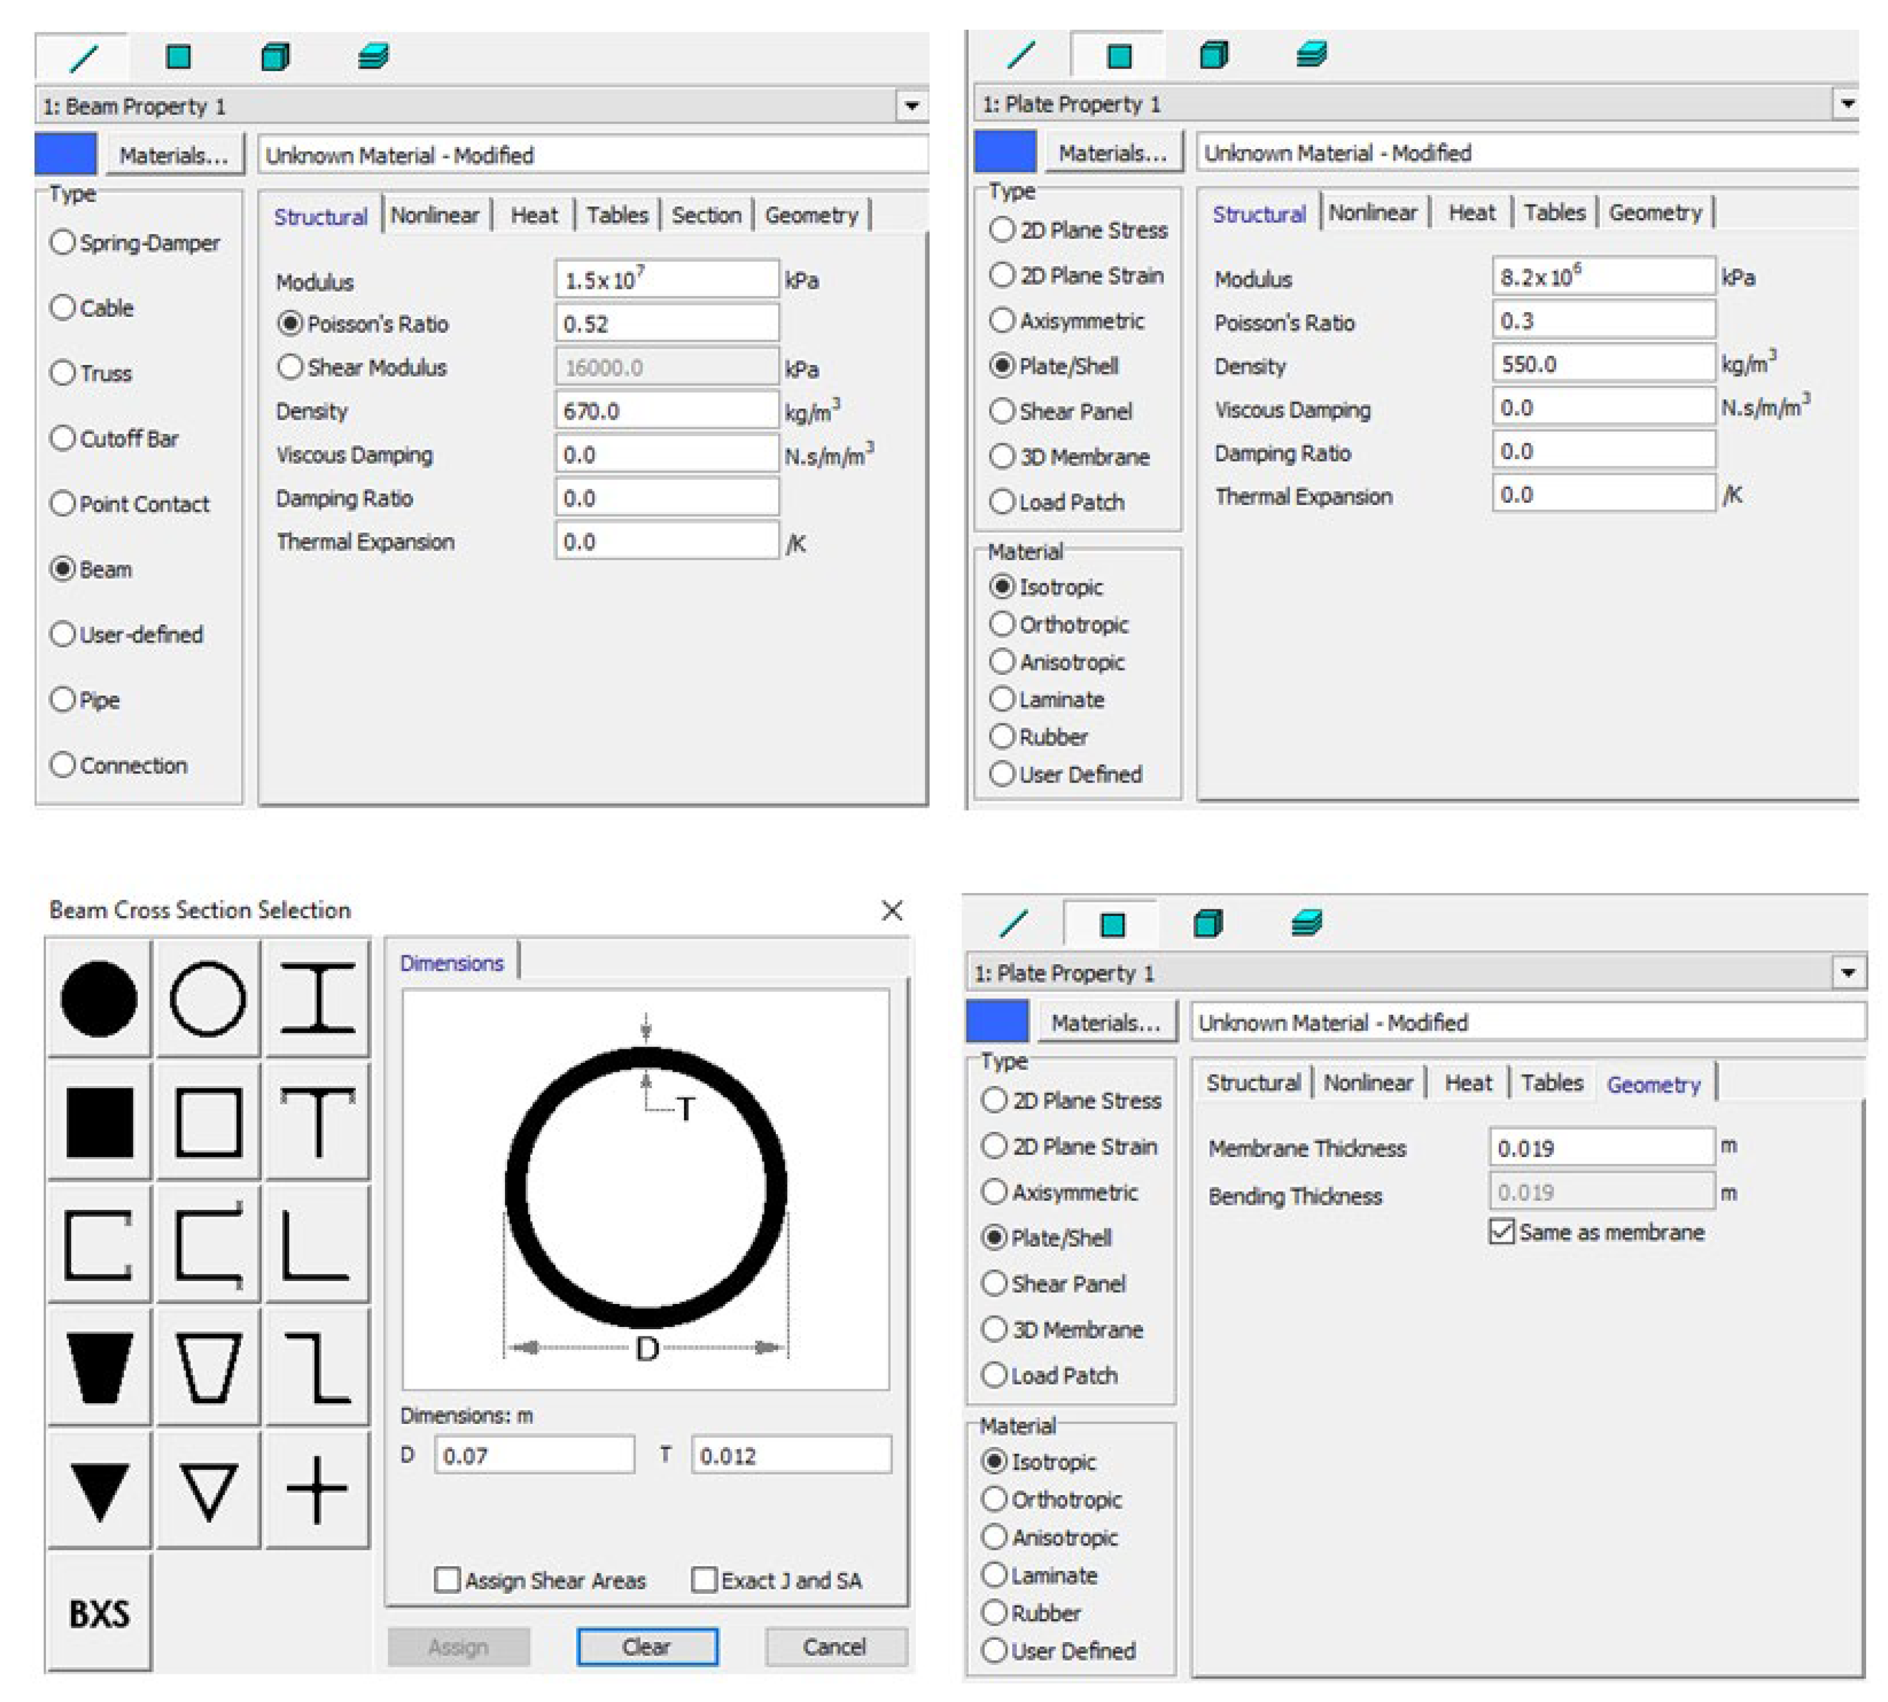The image size is (1888, 1702).
Task: Choose solid square cross section
Action: [x=98, y=1121]
